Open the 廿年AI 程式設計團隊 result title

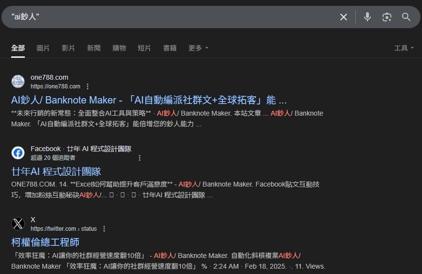coord(56,171)
